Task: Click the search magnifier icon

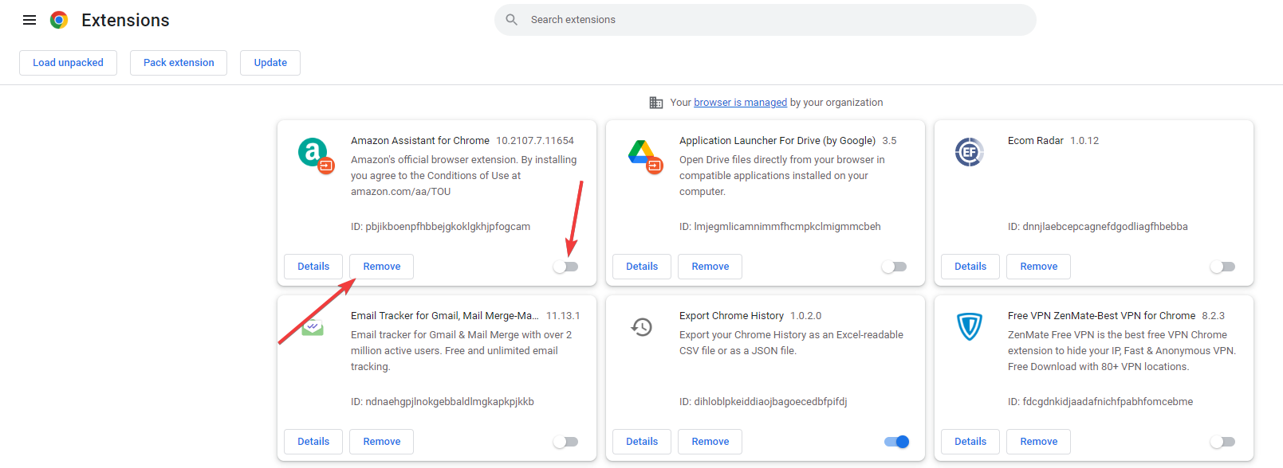Action: [x=512, y=20]
